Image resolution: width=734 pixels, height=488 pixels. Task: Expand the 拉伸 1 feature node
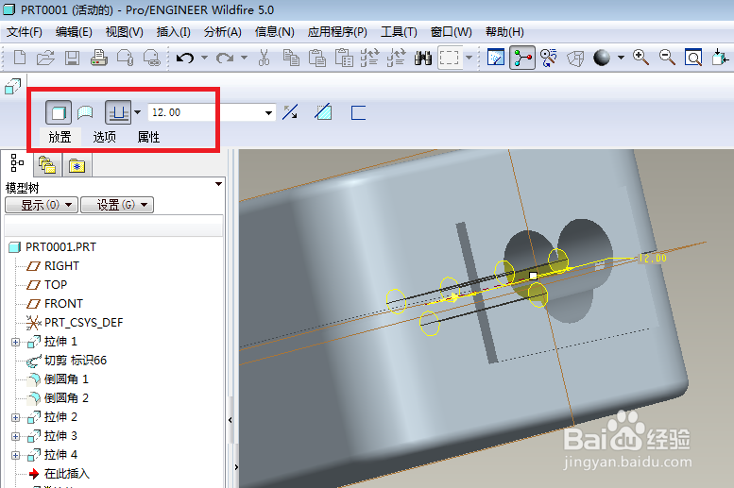[x=15, y=342]
